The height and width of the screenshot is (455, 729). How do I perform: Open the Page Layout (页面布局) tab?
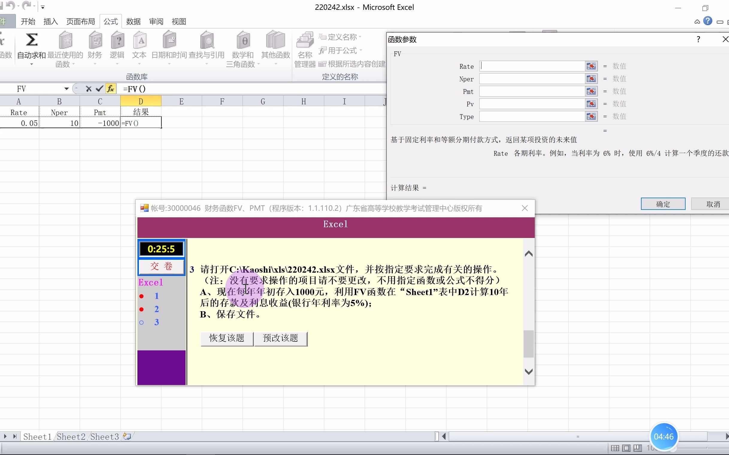(x=81, y=21)
